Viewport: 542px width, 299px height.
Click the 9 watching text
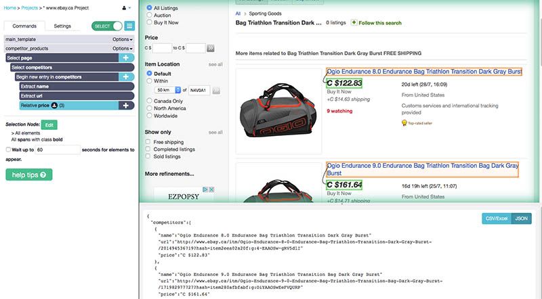pos(339,111)
